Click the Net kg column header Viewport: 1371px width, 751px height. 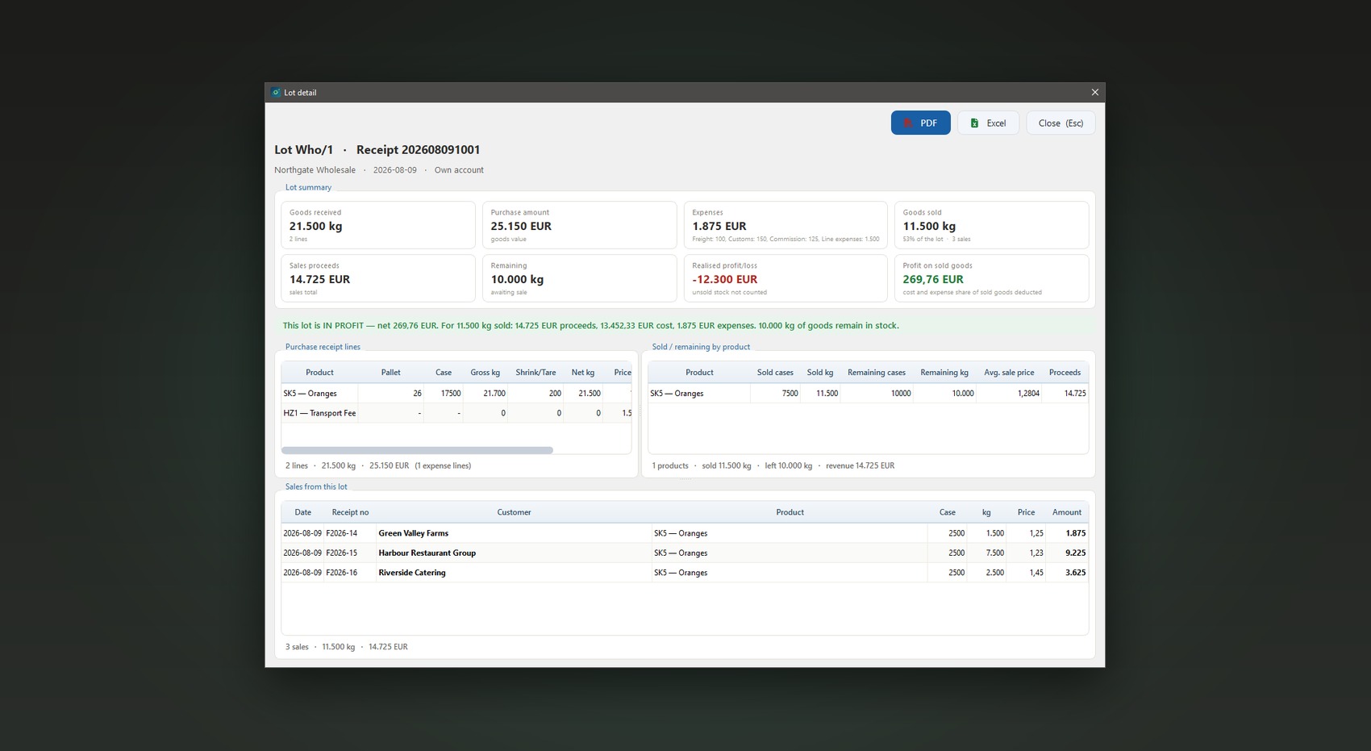pyautogui.click(x=582, y=372)
